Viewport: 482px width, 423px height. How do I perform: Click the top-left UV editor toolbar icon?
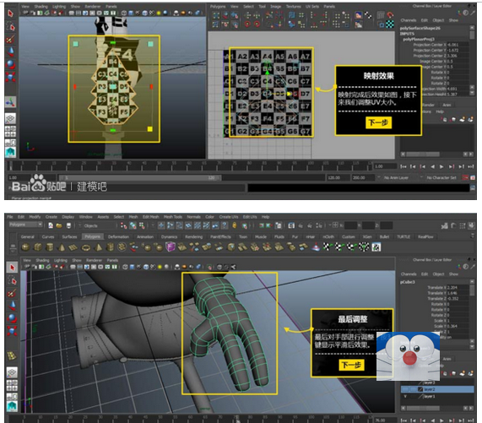[216, 14]
